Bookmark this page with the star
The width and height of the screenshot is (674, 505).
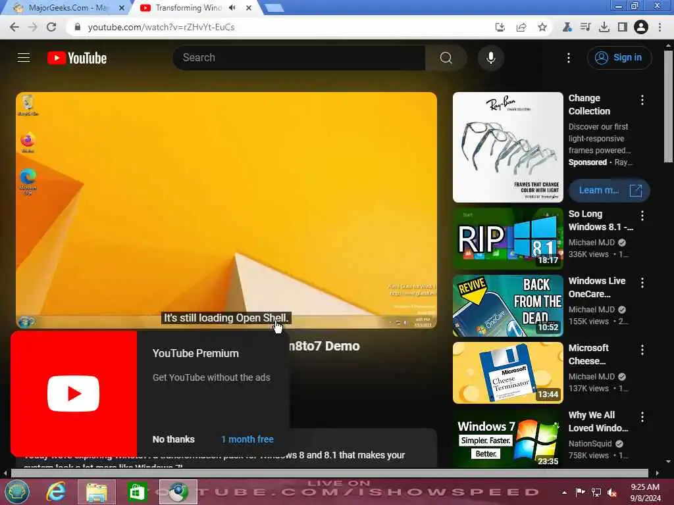coord(542,27)
